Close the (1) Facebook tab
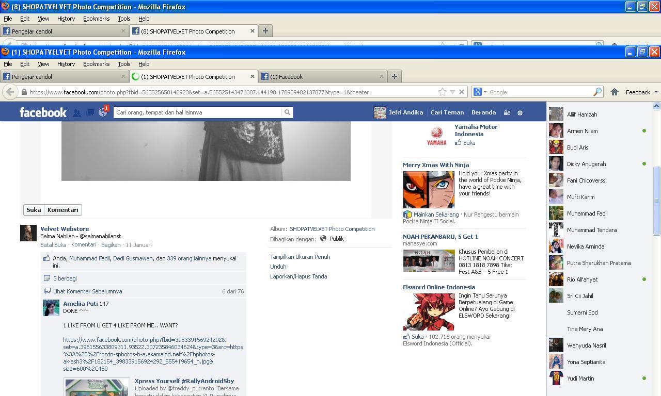661x396 pixels. [x=381, y=76]
